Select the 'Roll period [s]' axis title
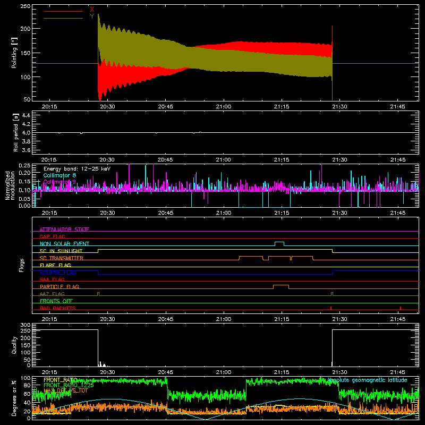This screenshot has height=425, width=425. coord(15,132)
